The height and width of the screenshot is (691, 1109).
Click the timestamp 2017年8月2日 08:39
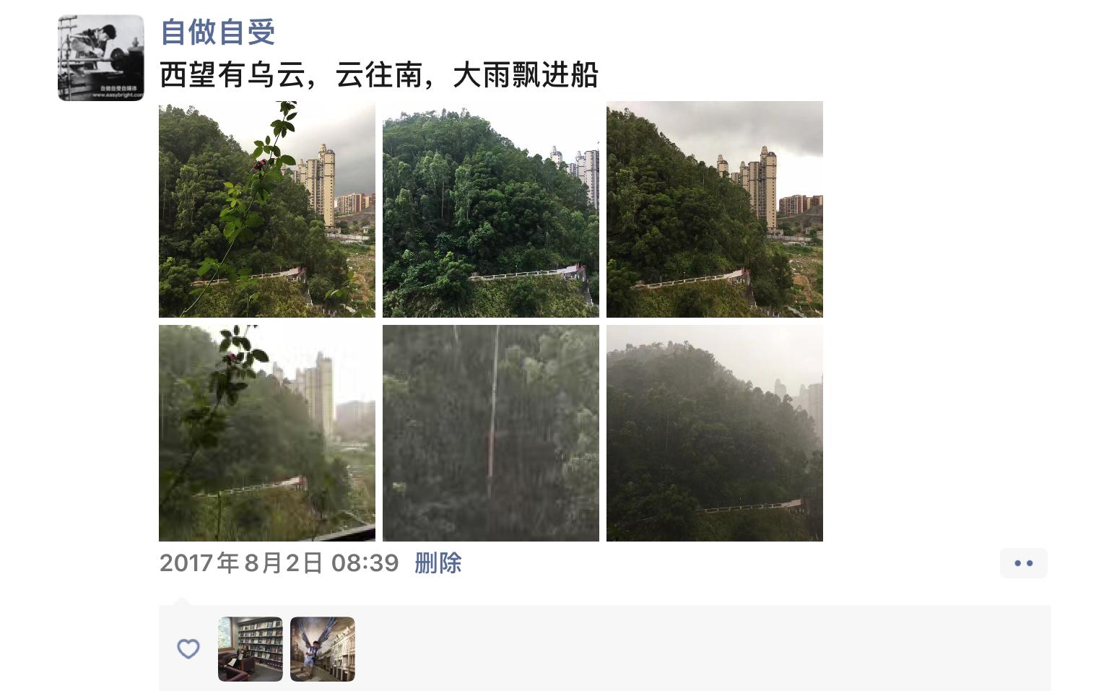(x=279, y=563)
